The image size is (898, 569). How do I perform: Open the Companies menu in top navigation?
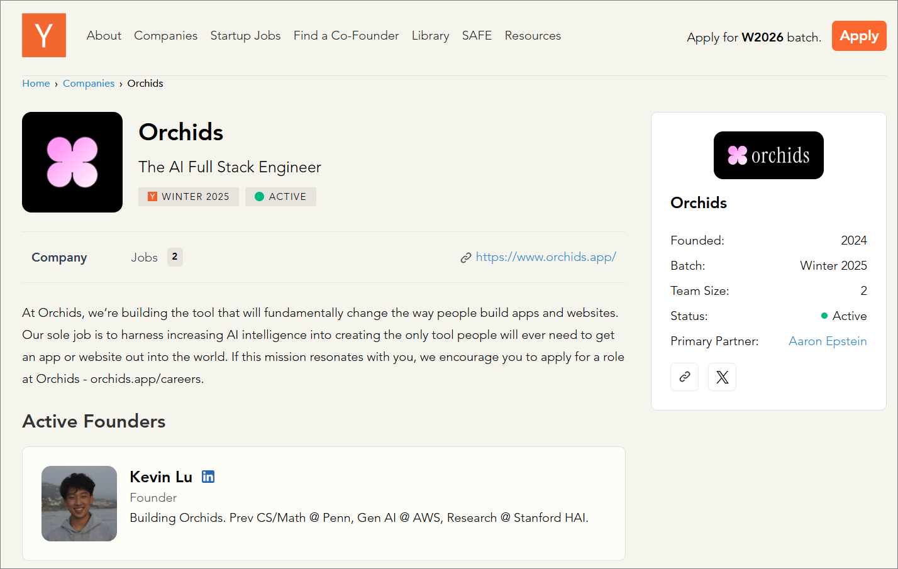pos(165,36)
